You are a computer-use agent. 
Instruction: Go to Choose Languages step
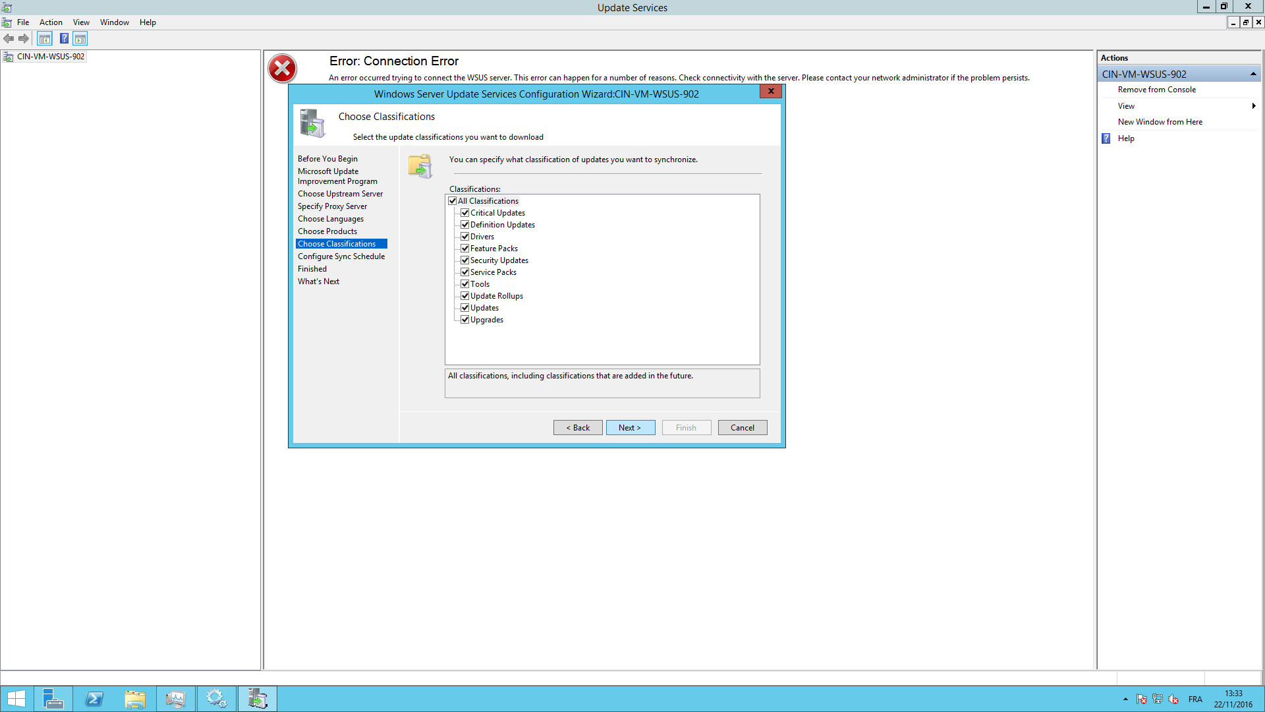330,219
